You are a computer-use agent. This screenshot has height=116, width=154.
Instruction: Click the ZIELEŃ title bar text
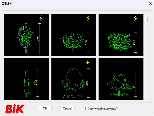(7, 4)
